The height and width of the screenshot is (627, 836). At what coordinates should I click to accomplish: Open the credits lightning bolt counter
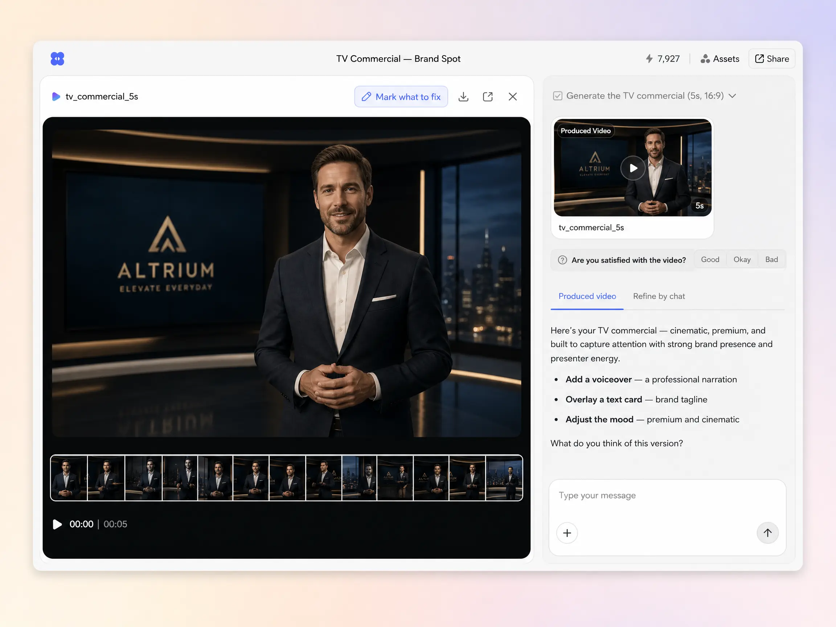pos(663,58)
